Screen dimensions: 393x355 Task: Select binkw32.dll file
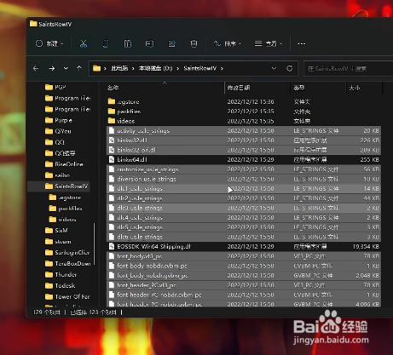[244, 140]
